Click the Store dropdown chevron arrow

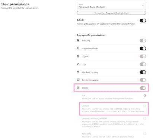(143, 6)
